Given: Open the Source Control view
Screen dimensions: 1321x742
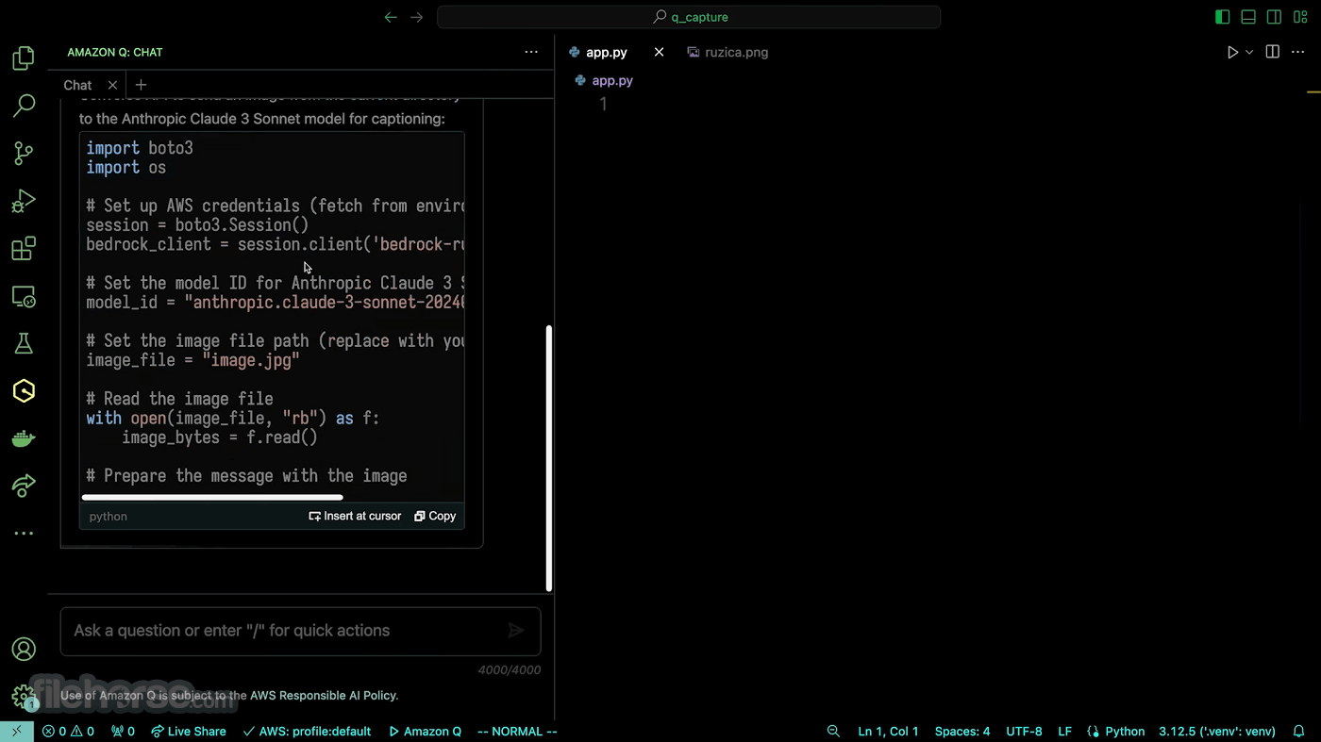Looking at the screenshot, I should pyautogui.click(x=24, y=153).
